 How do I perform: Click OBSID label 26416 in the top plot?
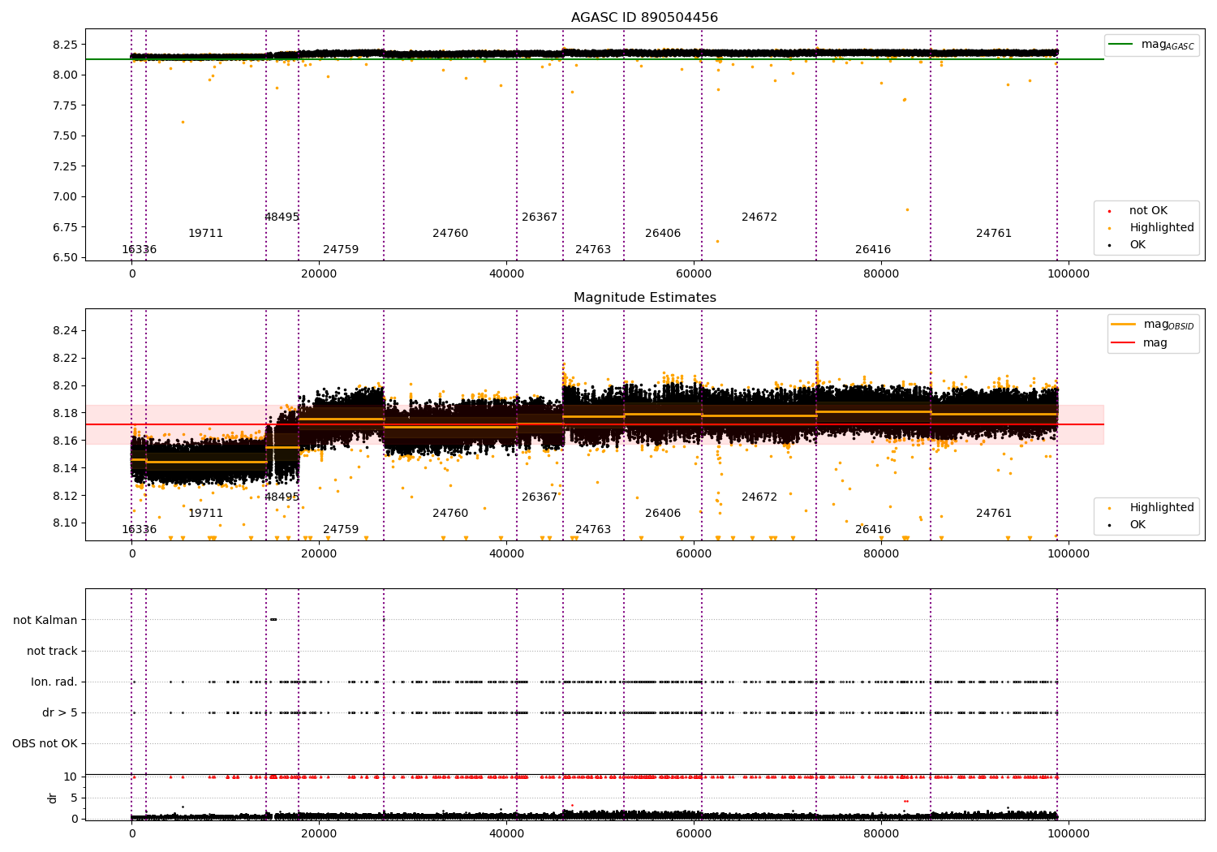coord(873,250)
